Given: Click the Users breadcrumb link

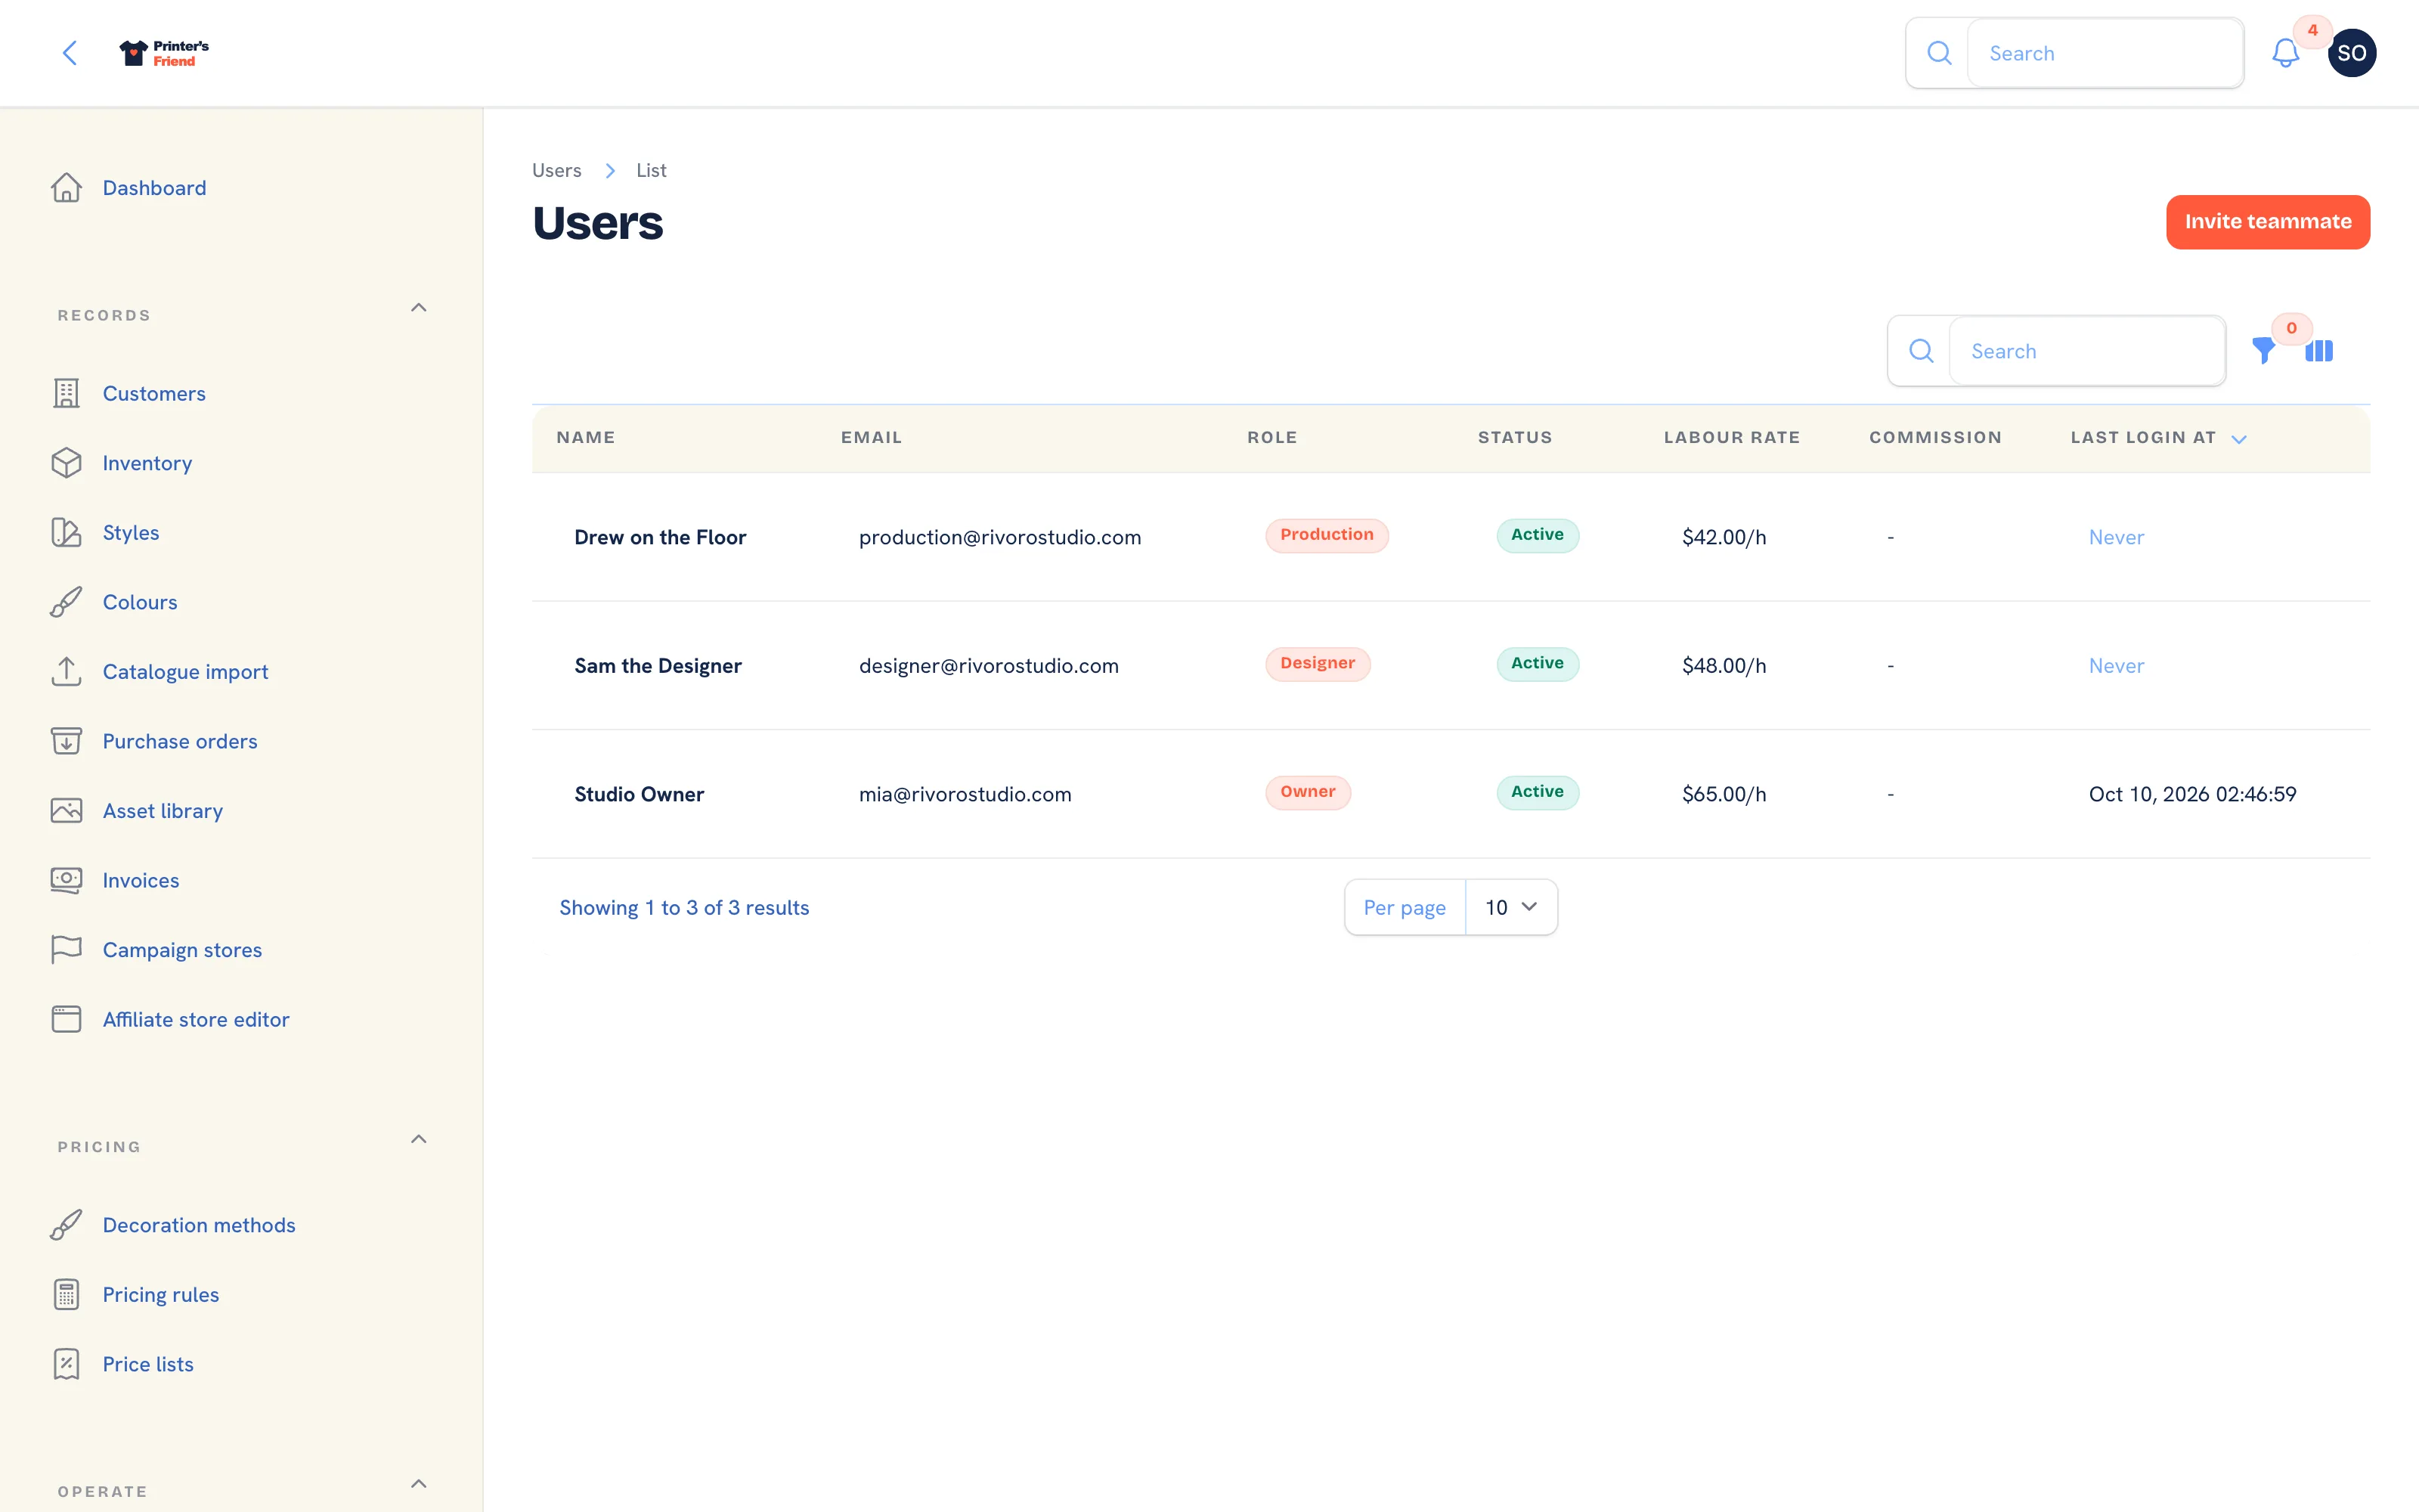Looking at the screenshot, I should click(x=557, y=170).
